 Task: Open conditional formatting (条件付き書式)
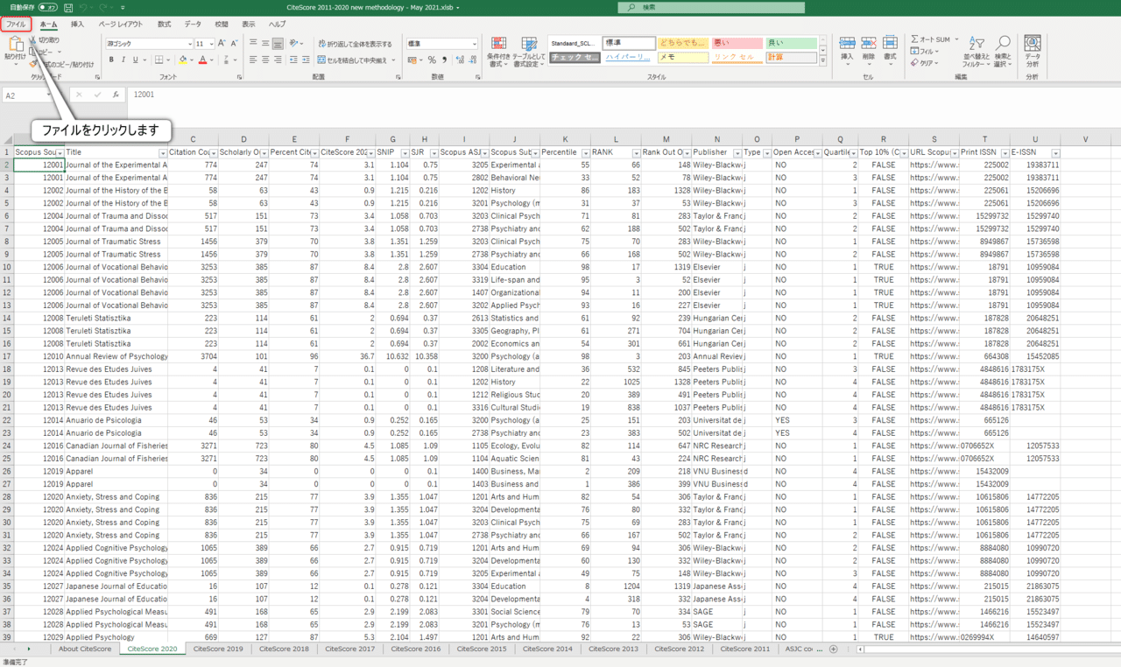point(498,52)
